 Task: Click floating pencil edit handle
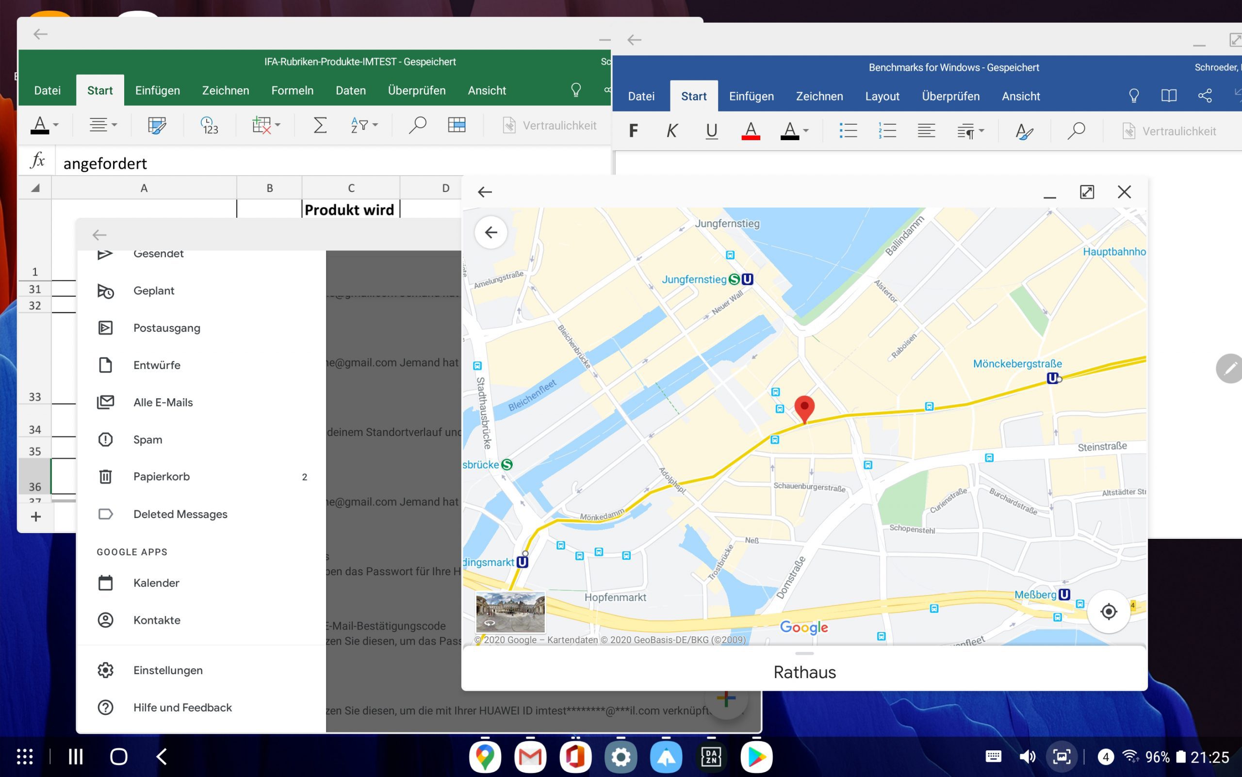1230,368
